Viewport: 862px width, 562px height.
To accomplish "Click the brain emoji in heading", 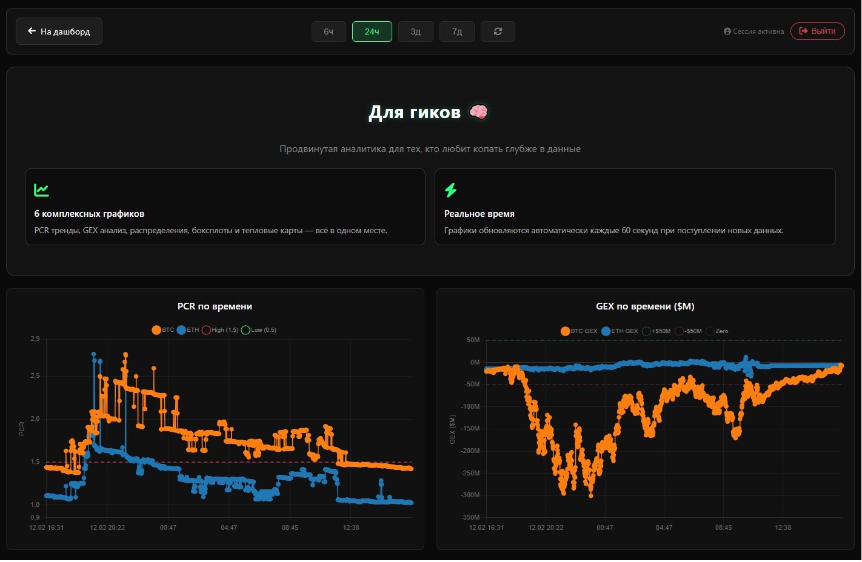I will (x=478, y=112).
